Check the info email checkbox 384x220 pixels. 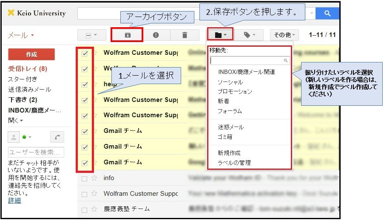pyautogui.click(x=84, y=179)
